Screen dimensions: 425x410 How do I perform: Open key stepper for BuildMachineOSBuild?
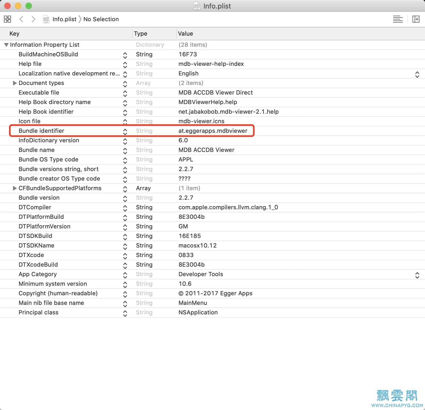pyautogui.click(x=125, y=55)
